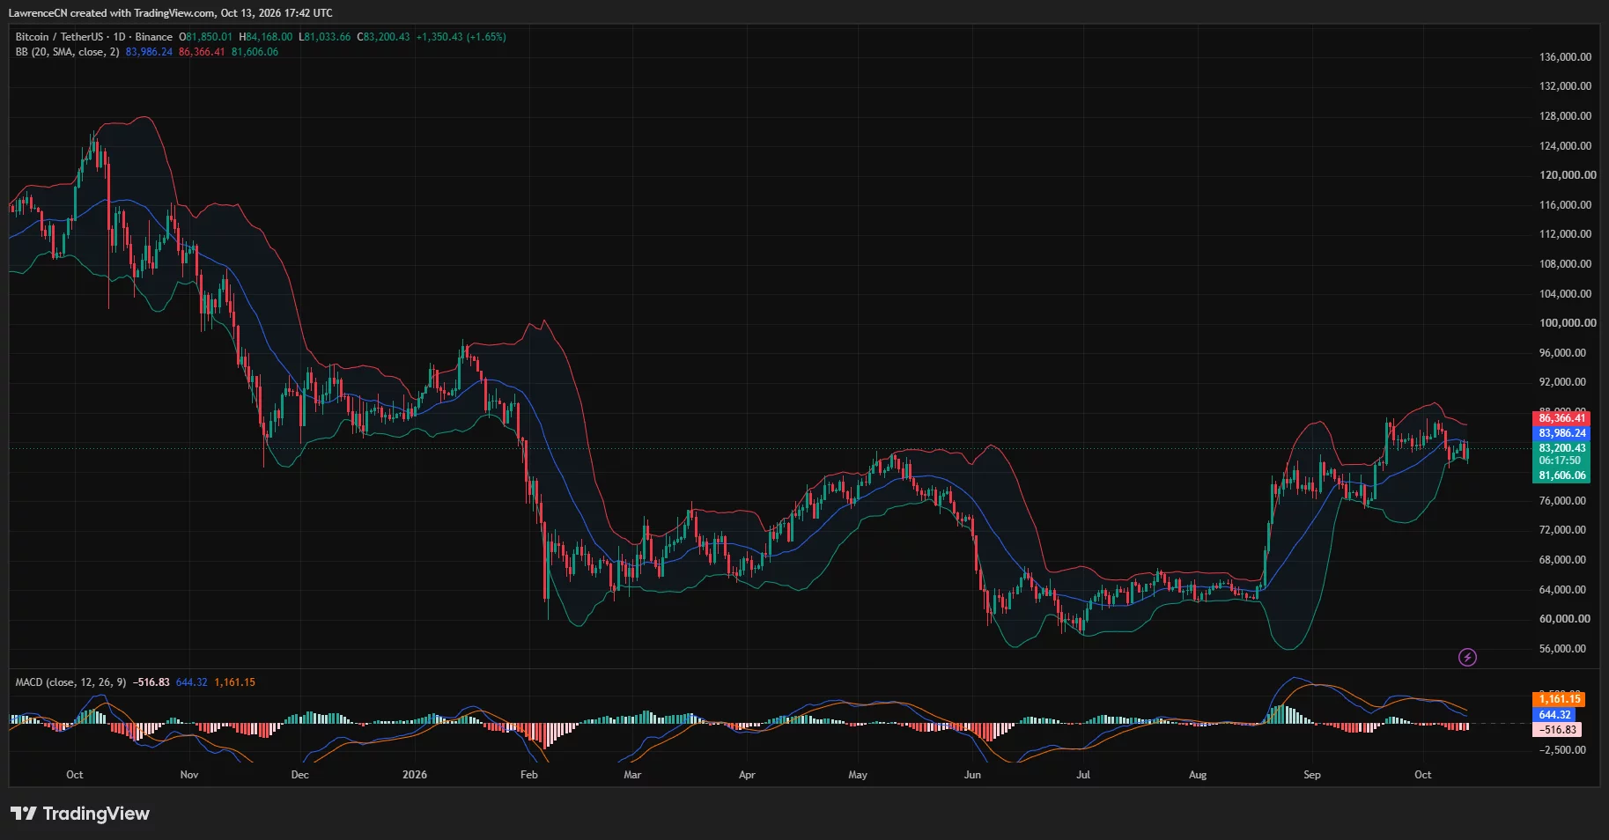Viewport: 1609px width, 840px height.
Task: Click the May label on time axis
Action: 858,775
